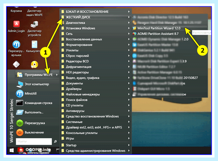Open the Файловые менеджеры menu item

pyautogui.click(x=96, y=94)
